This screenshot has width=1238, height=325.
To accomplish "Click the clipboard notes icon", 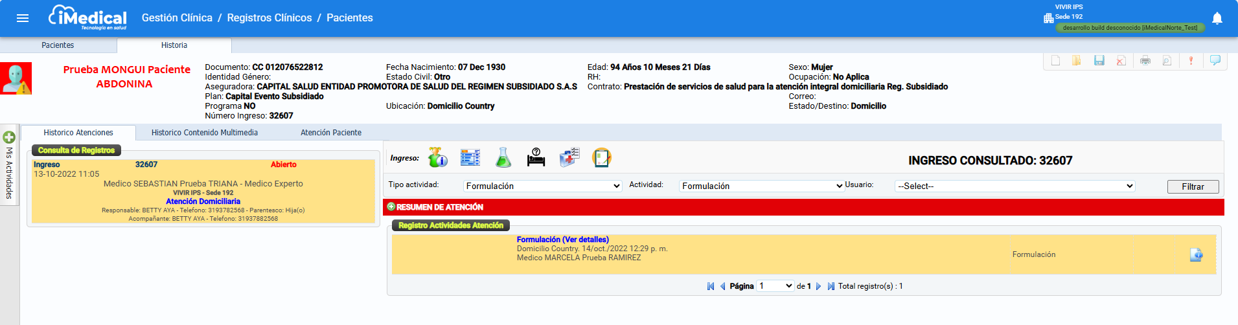I will pyautogui.click(x=601, y=157).
